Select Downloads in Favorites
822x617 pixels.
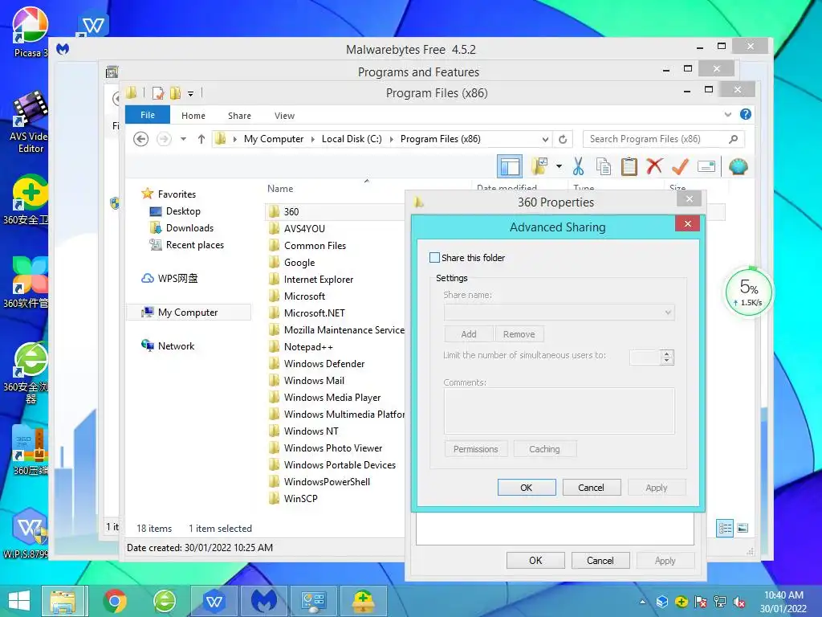pos(189,228)
